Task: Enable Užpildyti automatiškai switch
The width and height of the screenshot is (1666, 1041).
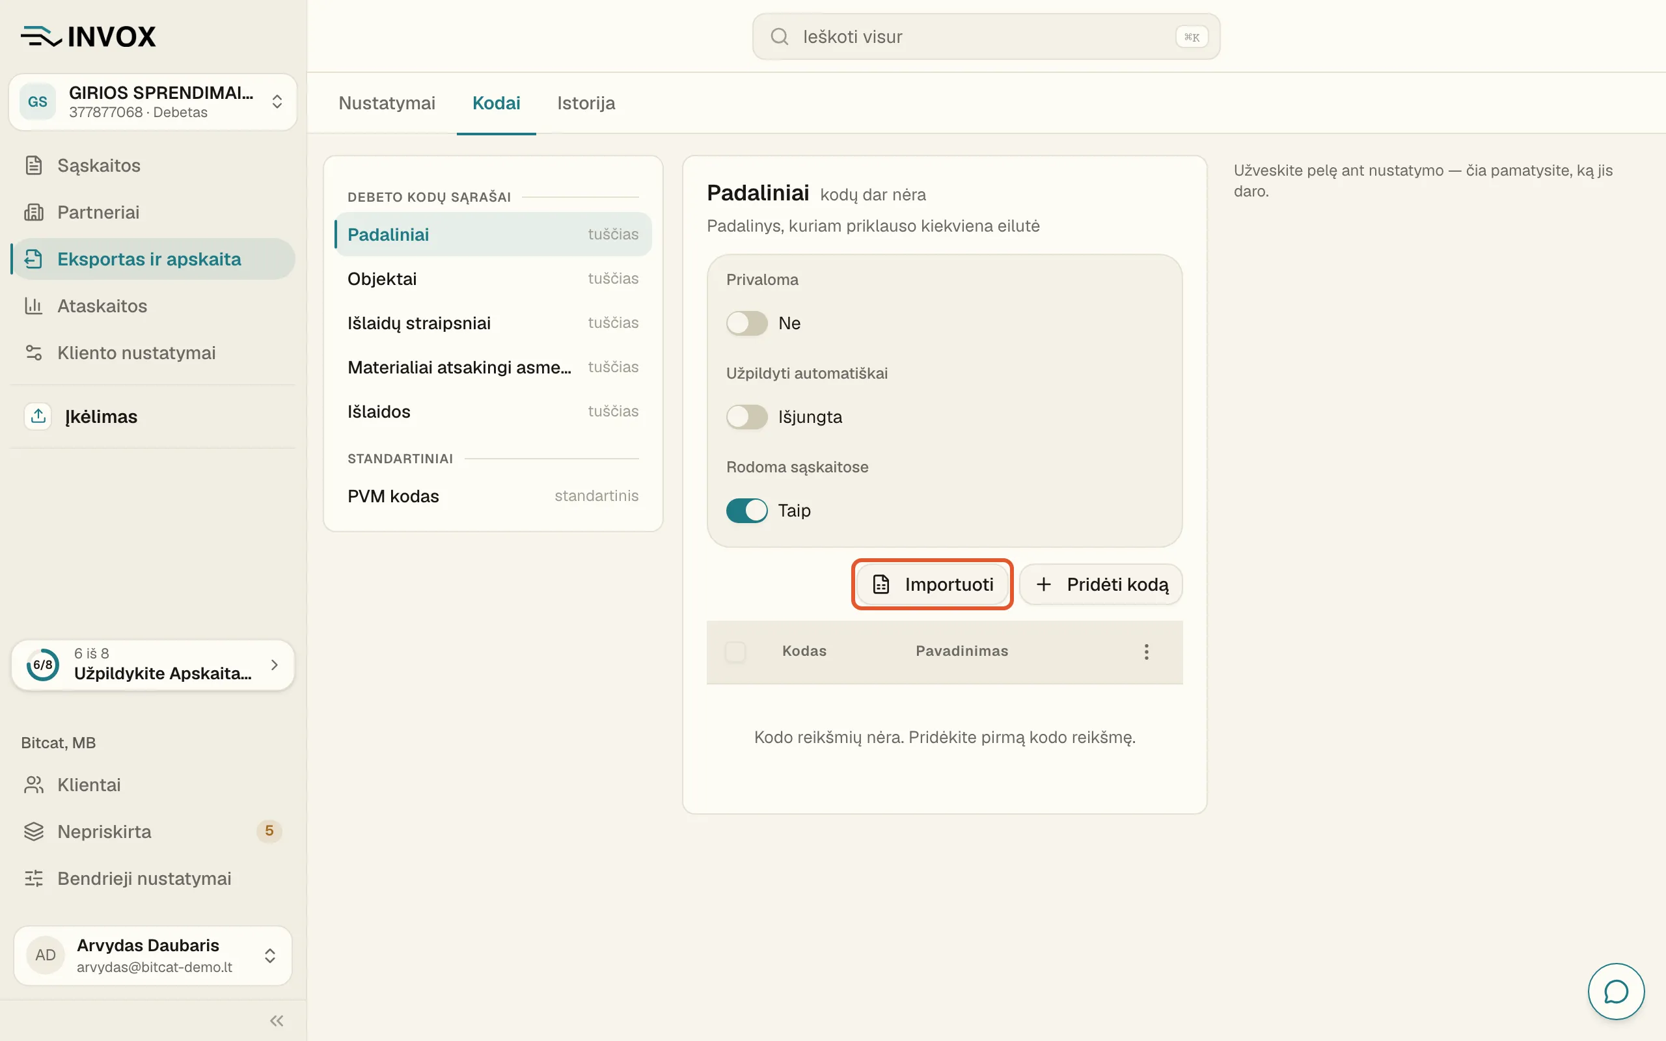Action: [x=746, y=416]
